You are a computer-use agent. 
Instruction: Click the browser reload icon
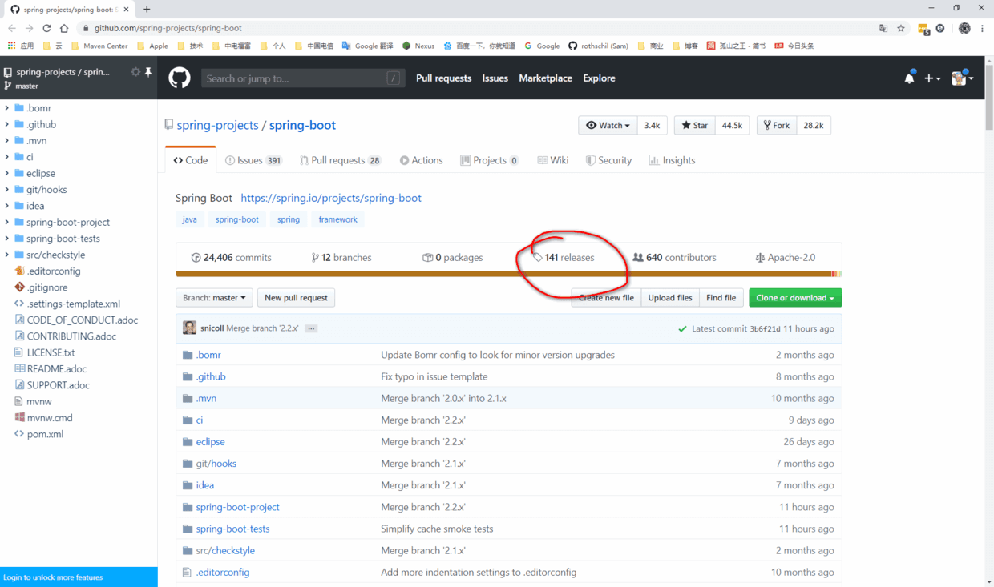[46, 28]
